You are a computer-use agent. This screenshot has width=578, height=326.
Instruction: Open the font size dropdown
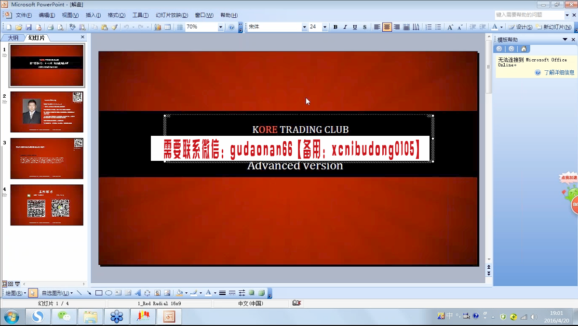(x=325, y=27)
